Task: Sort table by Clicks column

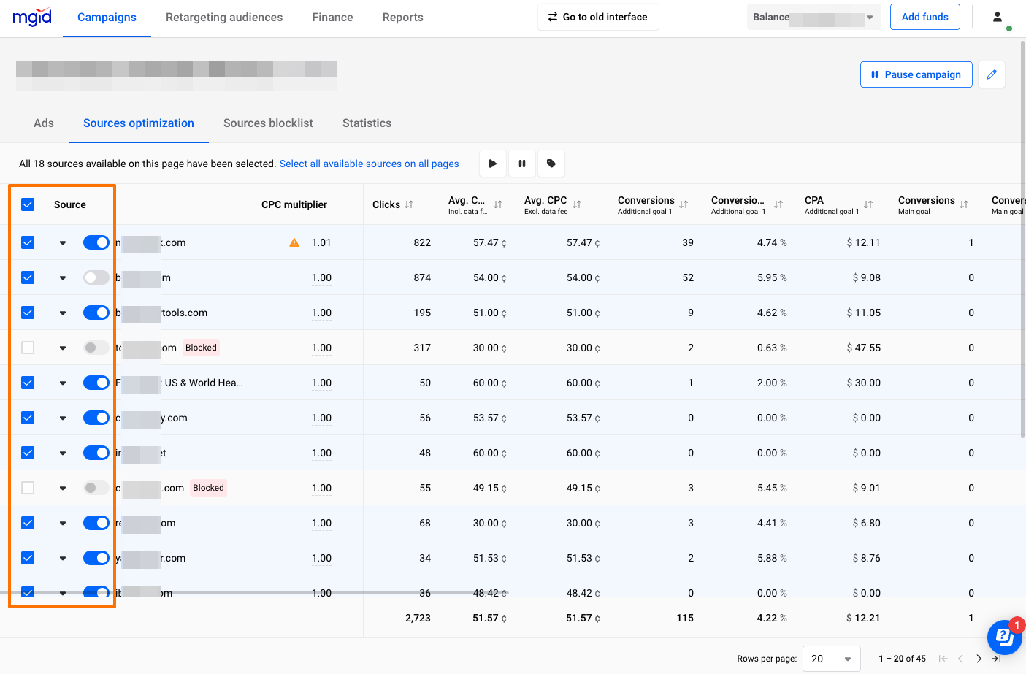Action: [409, 204]
